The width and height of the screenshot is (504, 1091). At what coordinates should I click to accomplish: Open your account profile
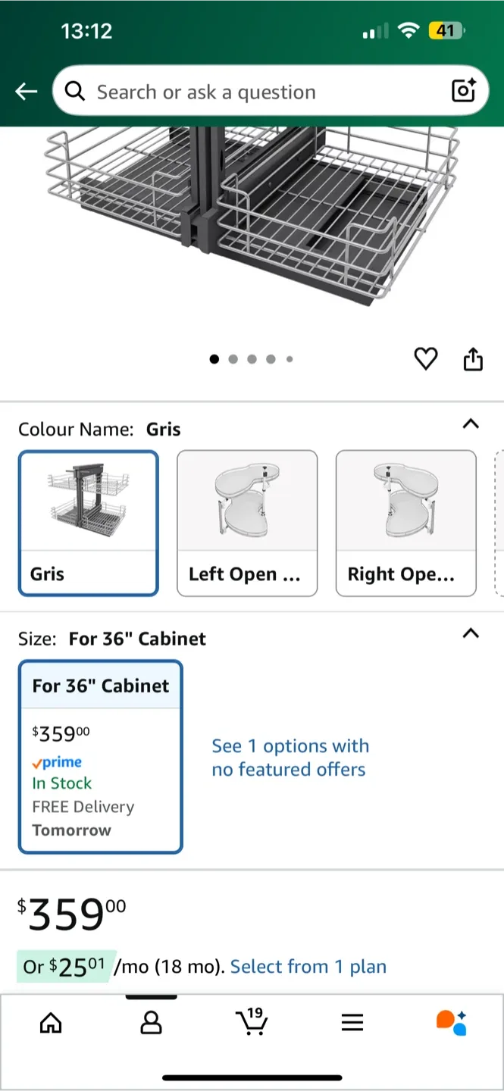[151, 1023]
